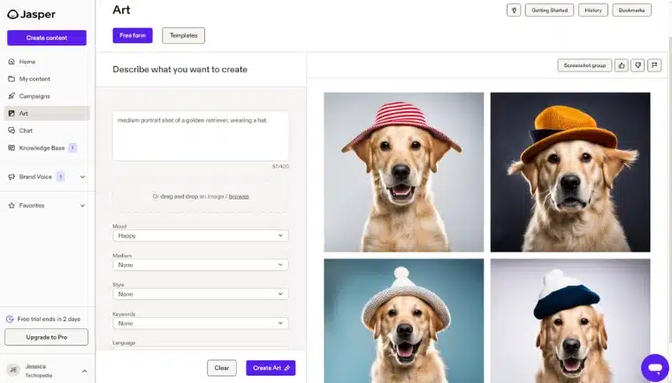Open the Keywords dropdown
The height and width of the screenshot is (383, 672).
[201, 323]
